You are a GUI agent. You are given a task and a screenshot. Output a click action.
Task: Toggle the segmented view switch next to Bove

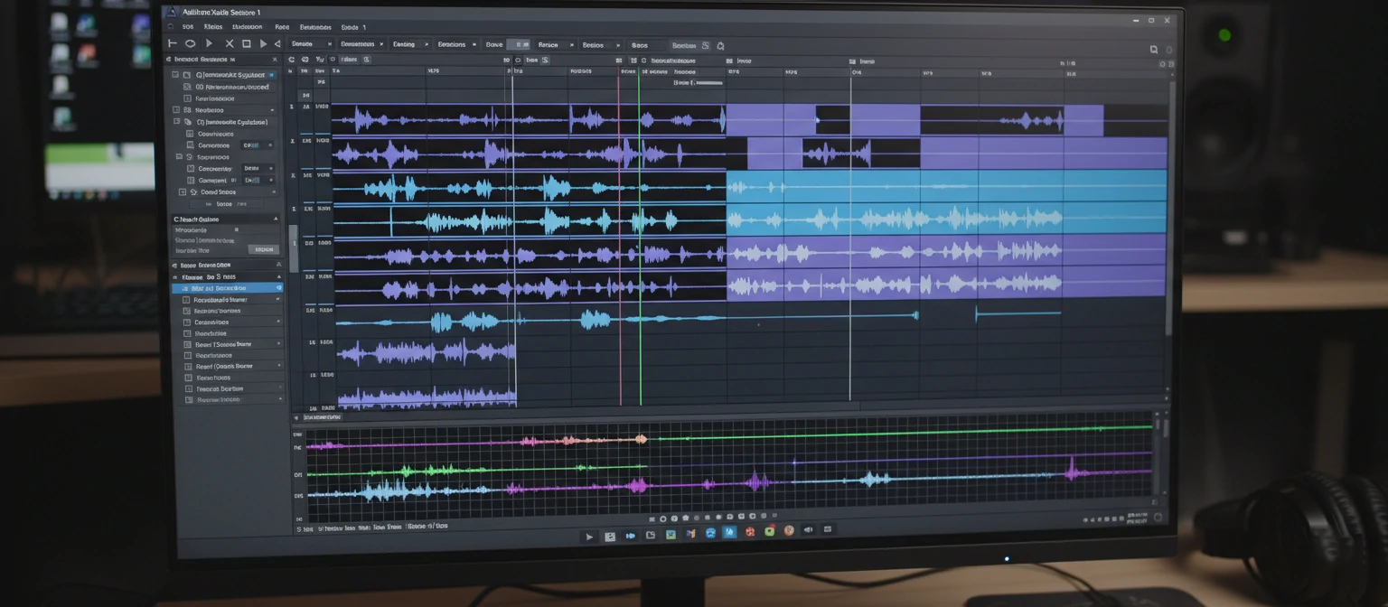[520, 44]
